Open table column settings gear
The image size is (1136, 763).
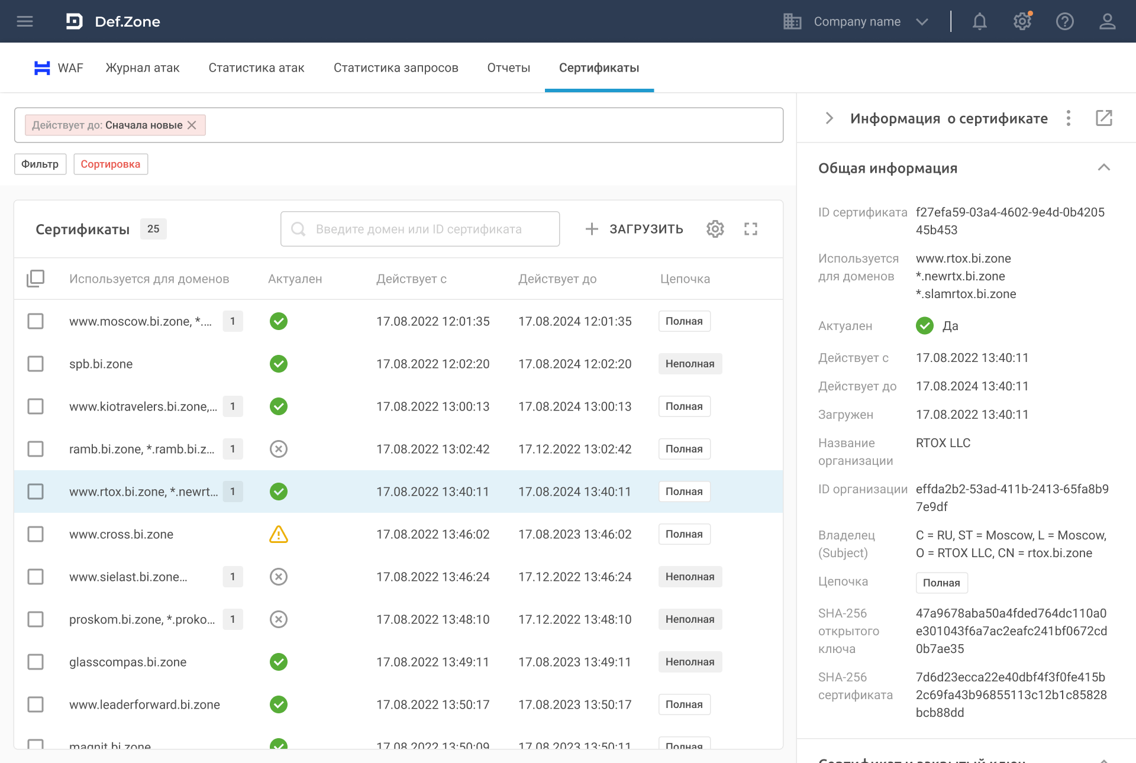(x=715, y=229)
